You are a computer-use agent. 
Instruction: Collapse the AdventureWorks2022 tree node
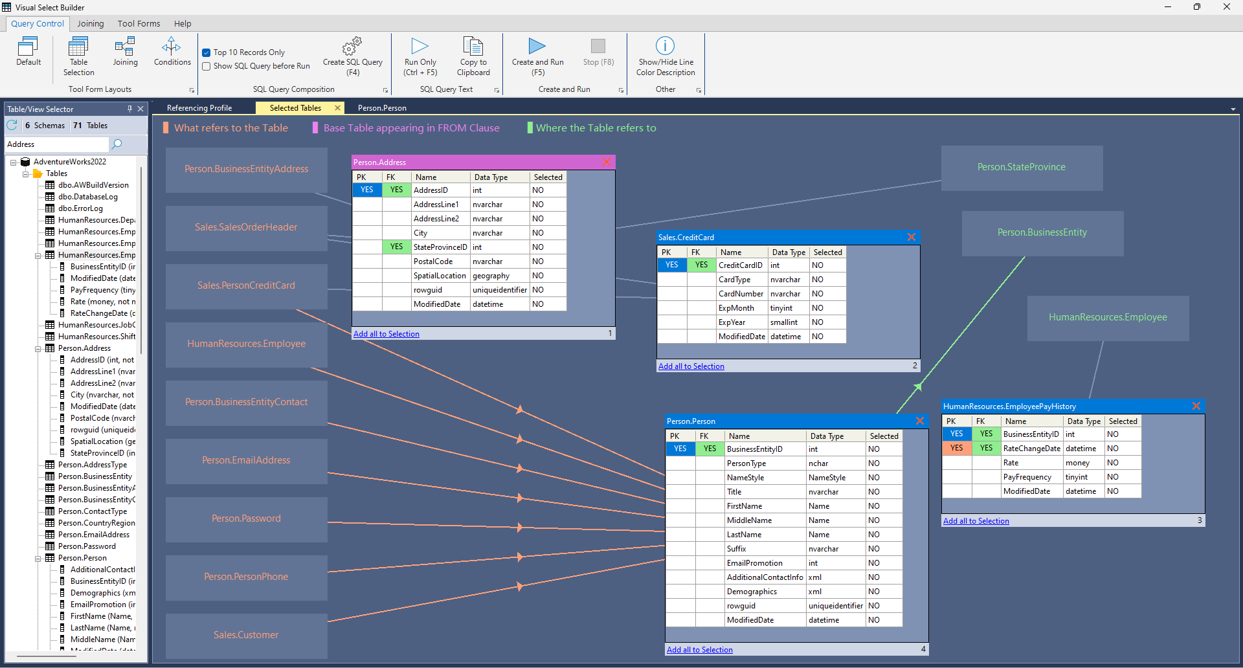(x=14, y=162)
